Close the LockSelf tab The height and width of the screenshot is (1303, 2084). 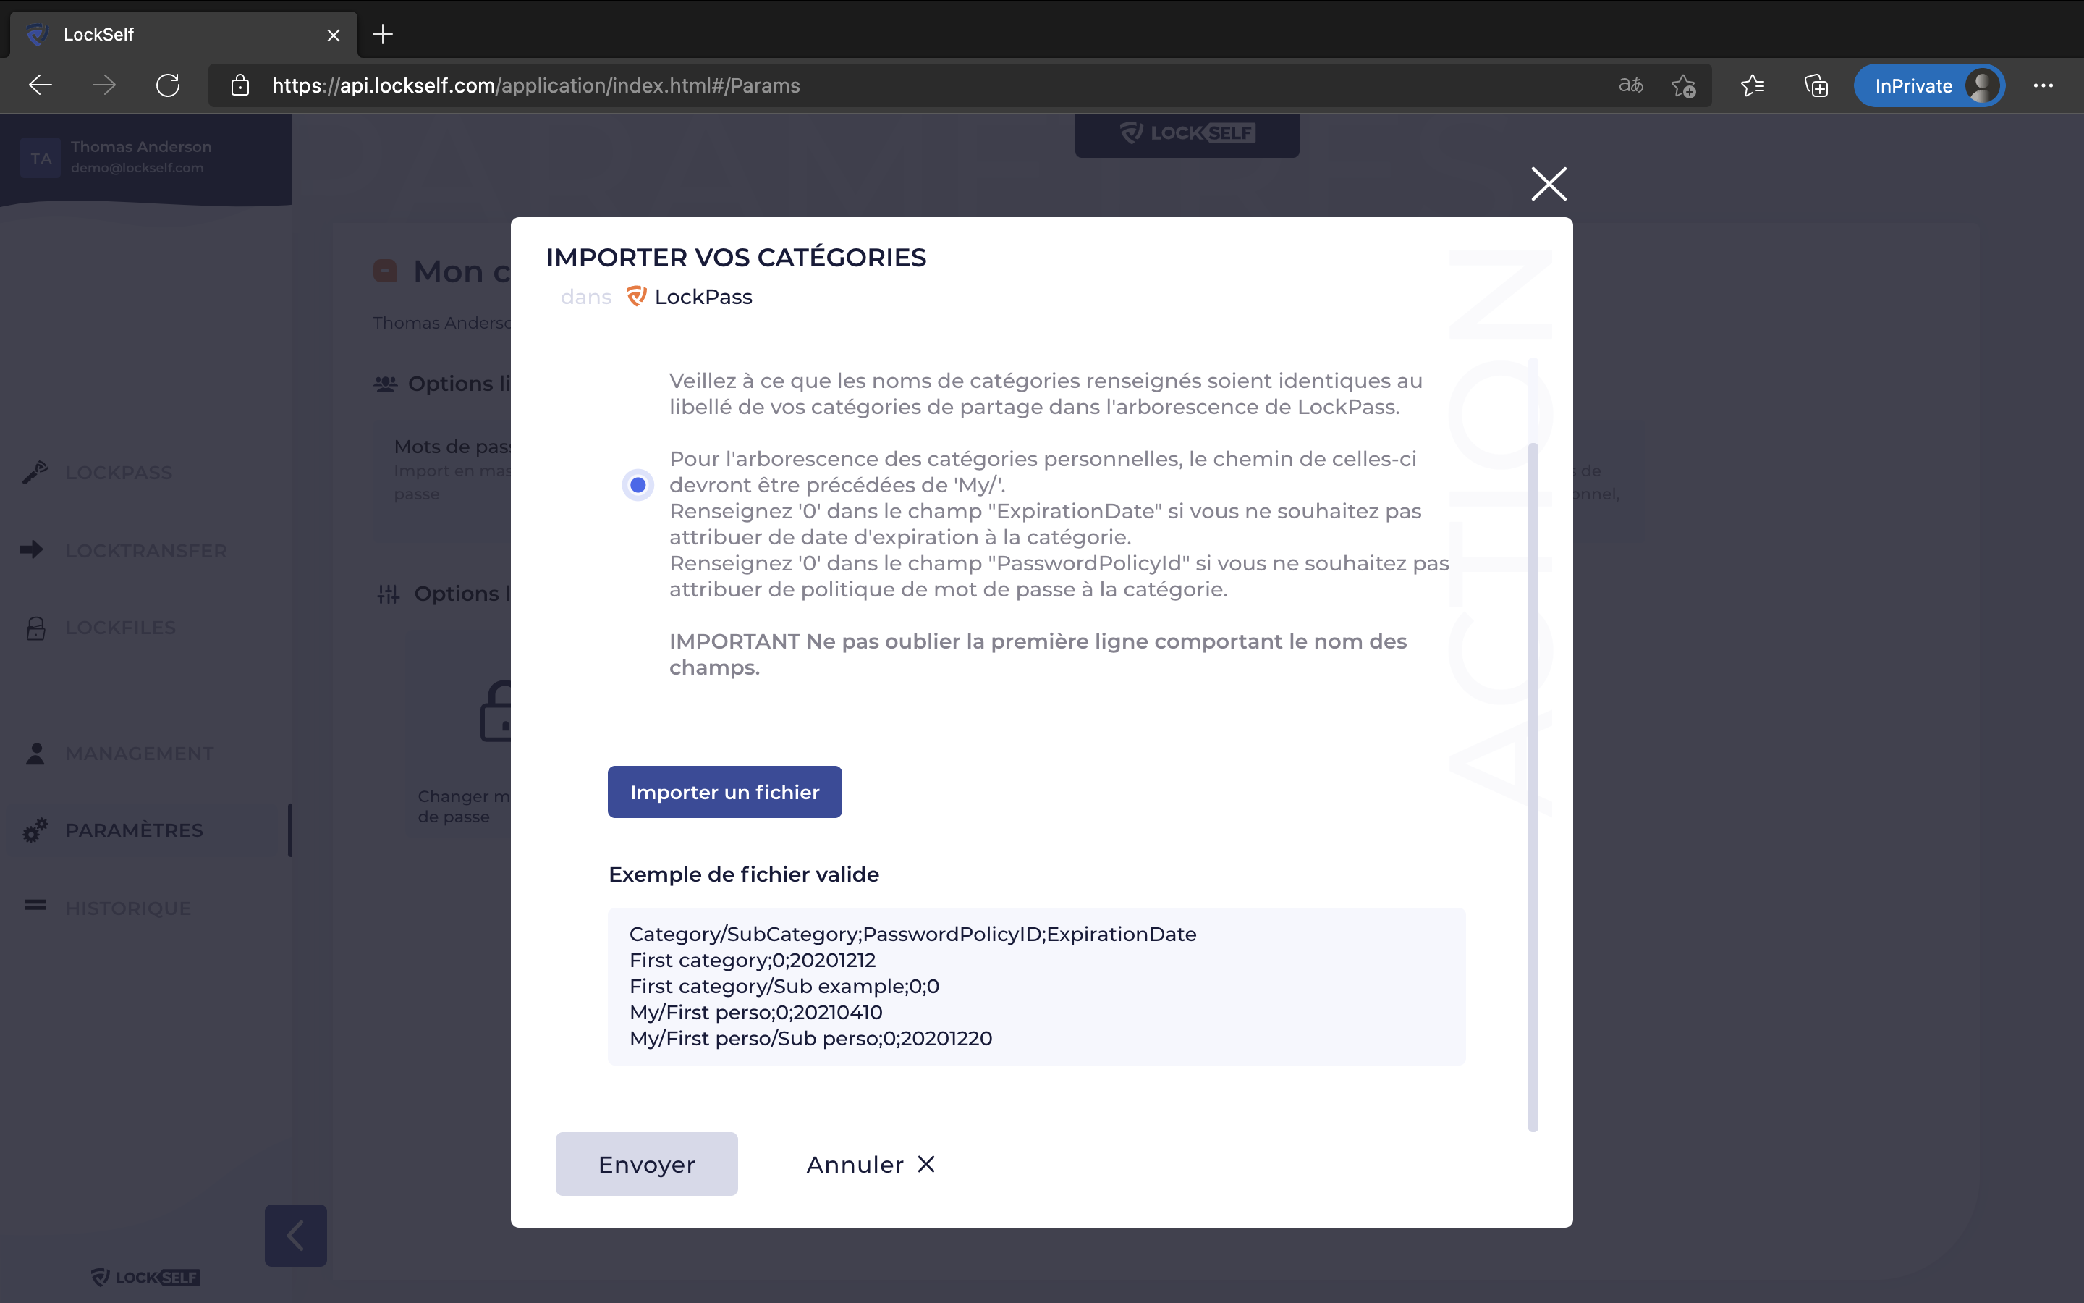click(x=334, y=35)
